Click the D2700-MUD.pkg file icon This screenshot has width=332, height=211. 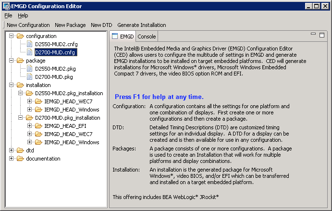tap(29, 77)
